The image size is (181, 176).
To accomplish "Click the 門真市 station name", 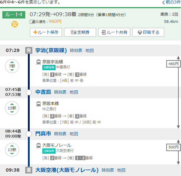I will 43,134.
